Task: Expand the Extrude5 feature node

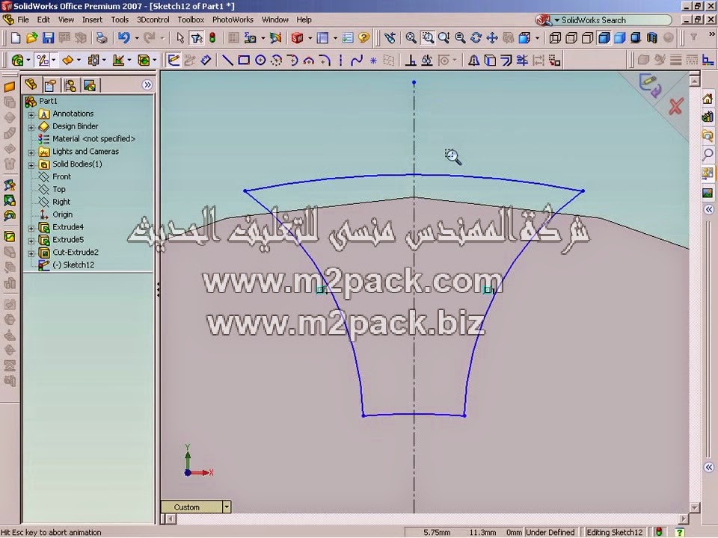Action: tap(31, 241)
